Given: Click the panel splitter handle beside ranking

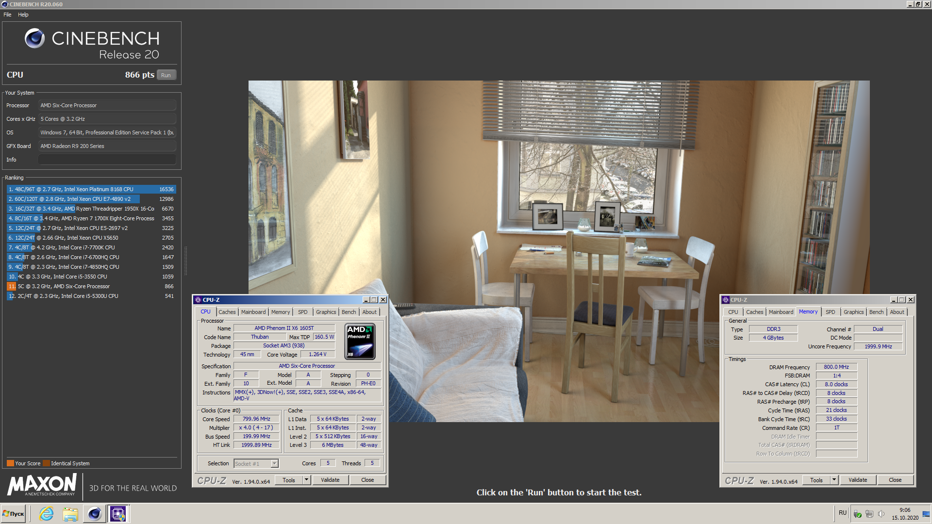Looking at the screenshot, I should tap(185, 261).
